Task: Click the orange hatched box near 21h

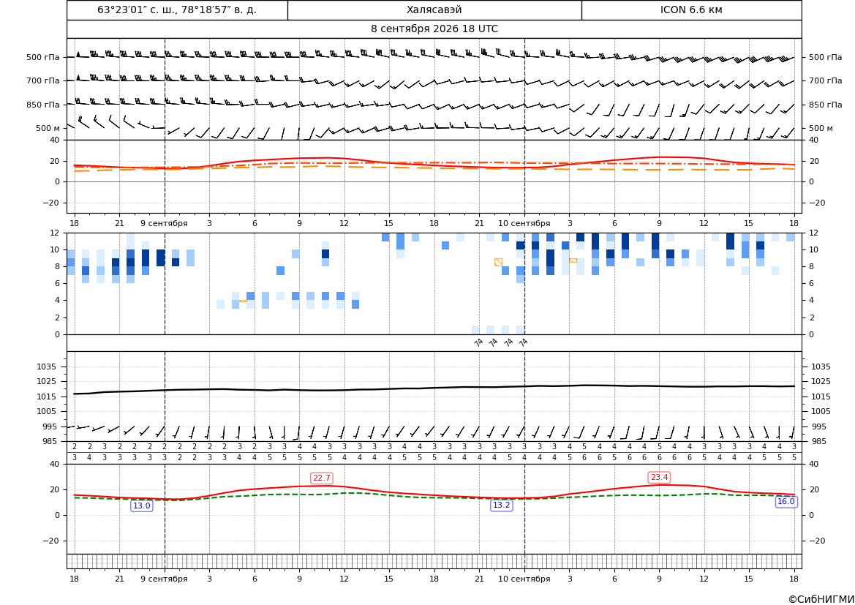Action: pos(498,262)
